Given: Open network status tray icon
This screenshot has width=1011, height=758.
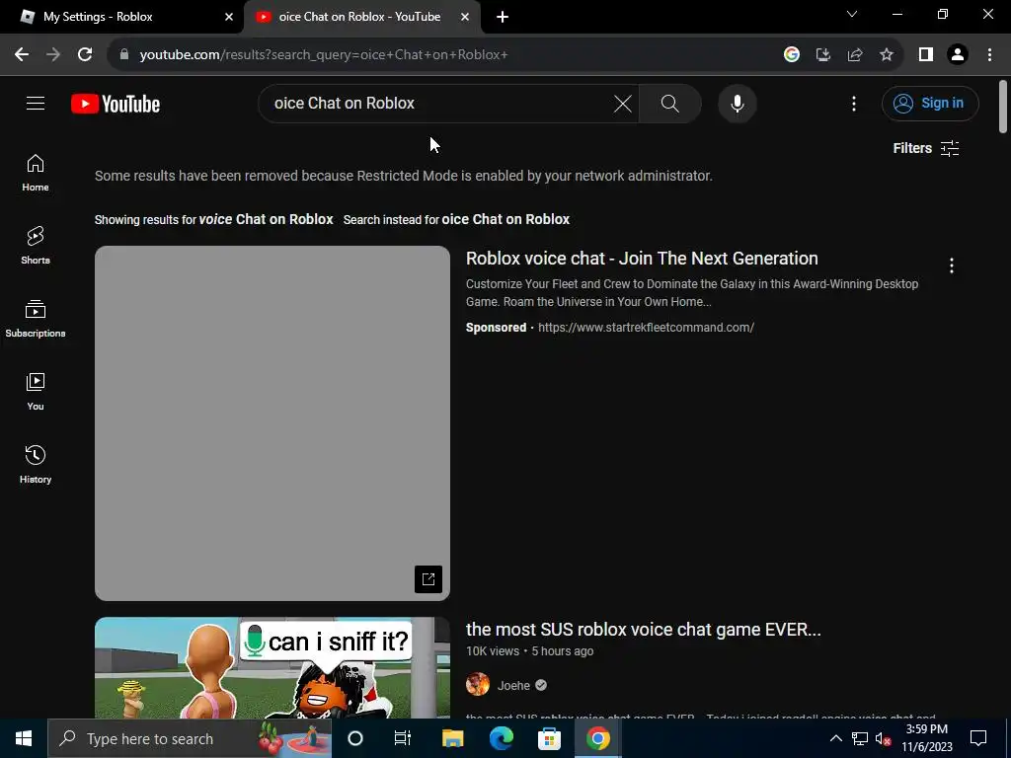Looking at the screenshot, I should [860, 738].
